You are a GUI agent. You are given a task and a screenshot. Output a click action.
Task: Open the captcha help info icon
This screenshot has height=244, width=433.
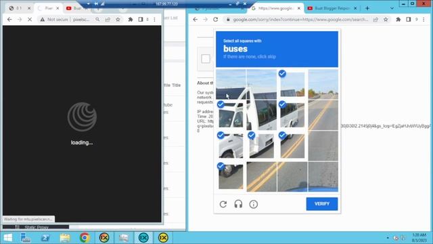tap(254, 204)
